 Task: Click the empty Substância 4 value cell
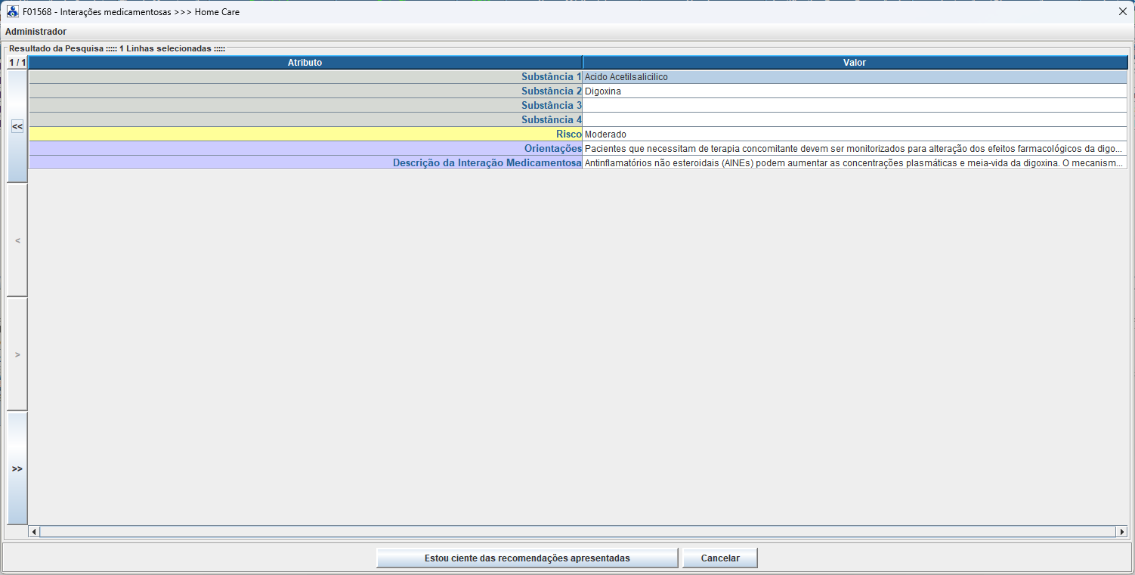point(855,120)
